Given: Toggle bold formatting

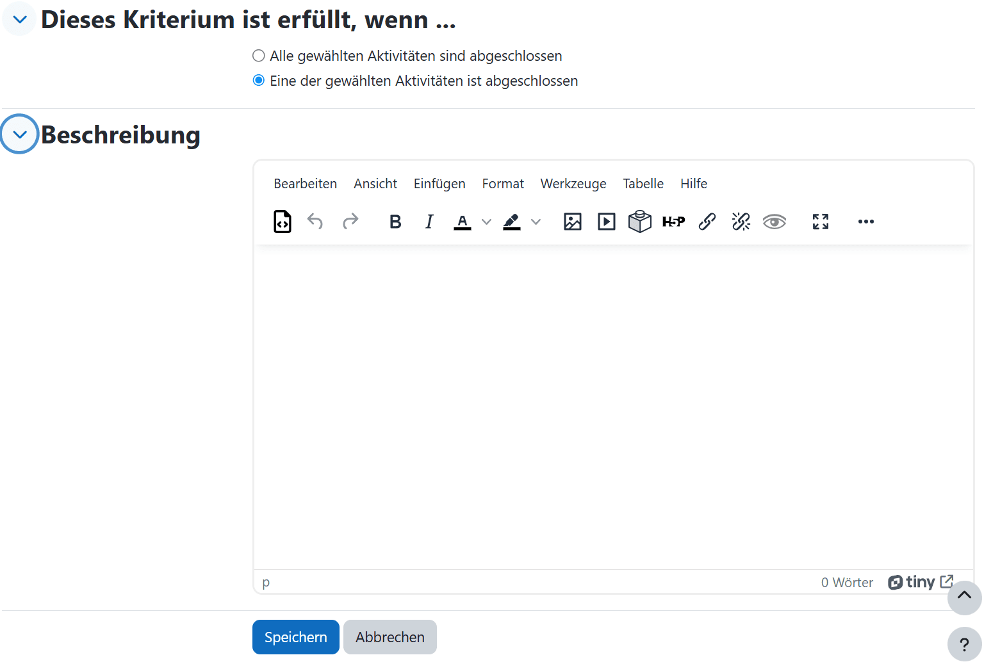Looking at the screenshot, I should click(x=395, y=222).
